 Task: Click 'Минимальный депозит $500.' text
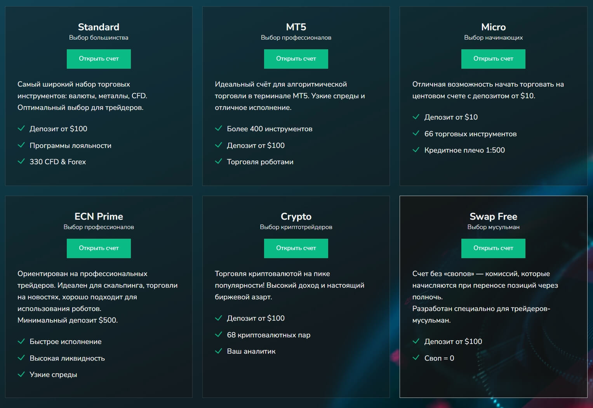pyautogui.click(x=68, y=320)
